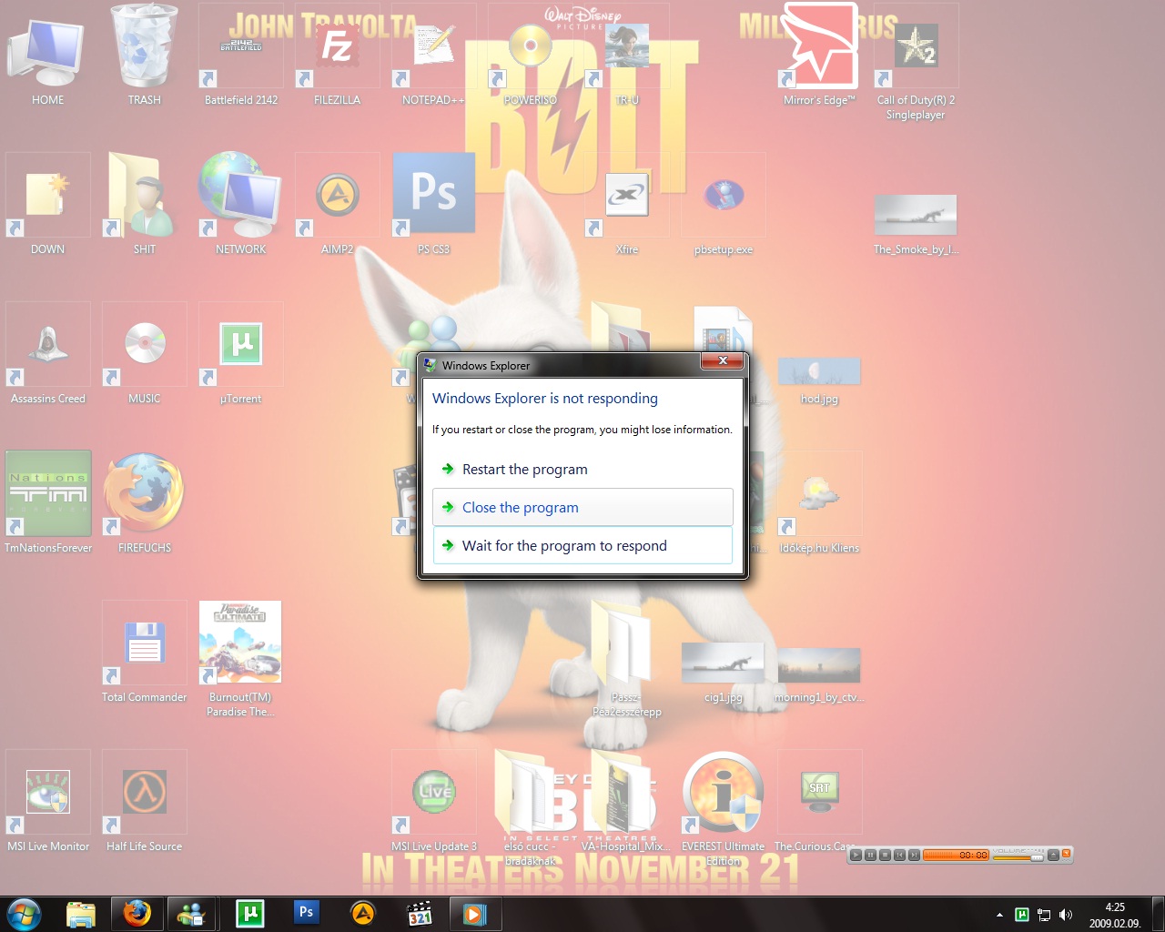Choose Close the program option
This screenshot has height=932, width=1165.
(x=582, y=507)
